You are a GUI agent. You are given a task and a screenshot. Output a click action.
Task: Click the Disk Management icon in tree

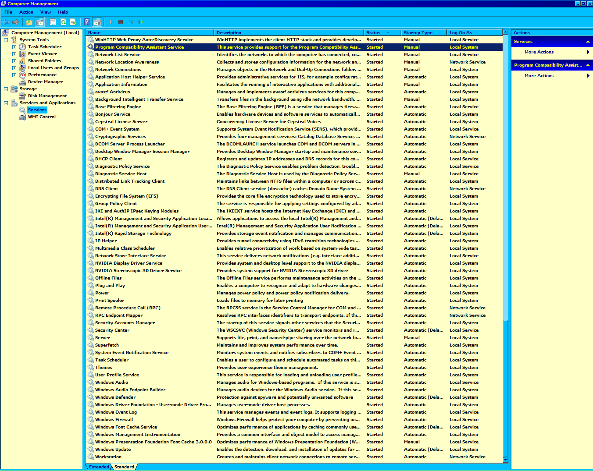[x=22, y=96]
